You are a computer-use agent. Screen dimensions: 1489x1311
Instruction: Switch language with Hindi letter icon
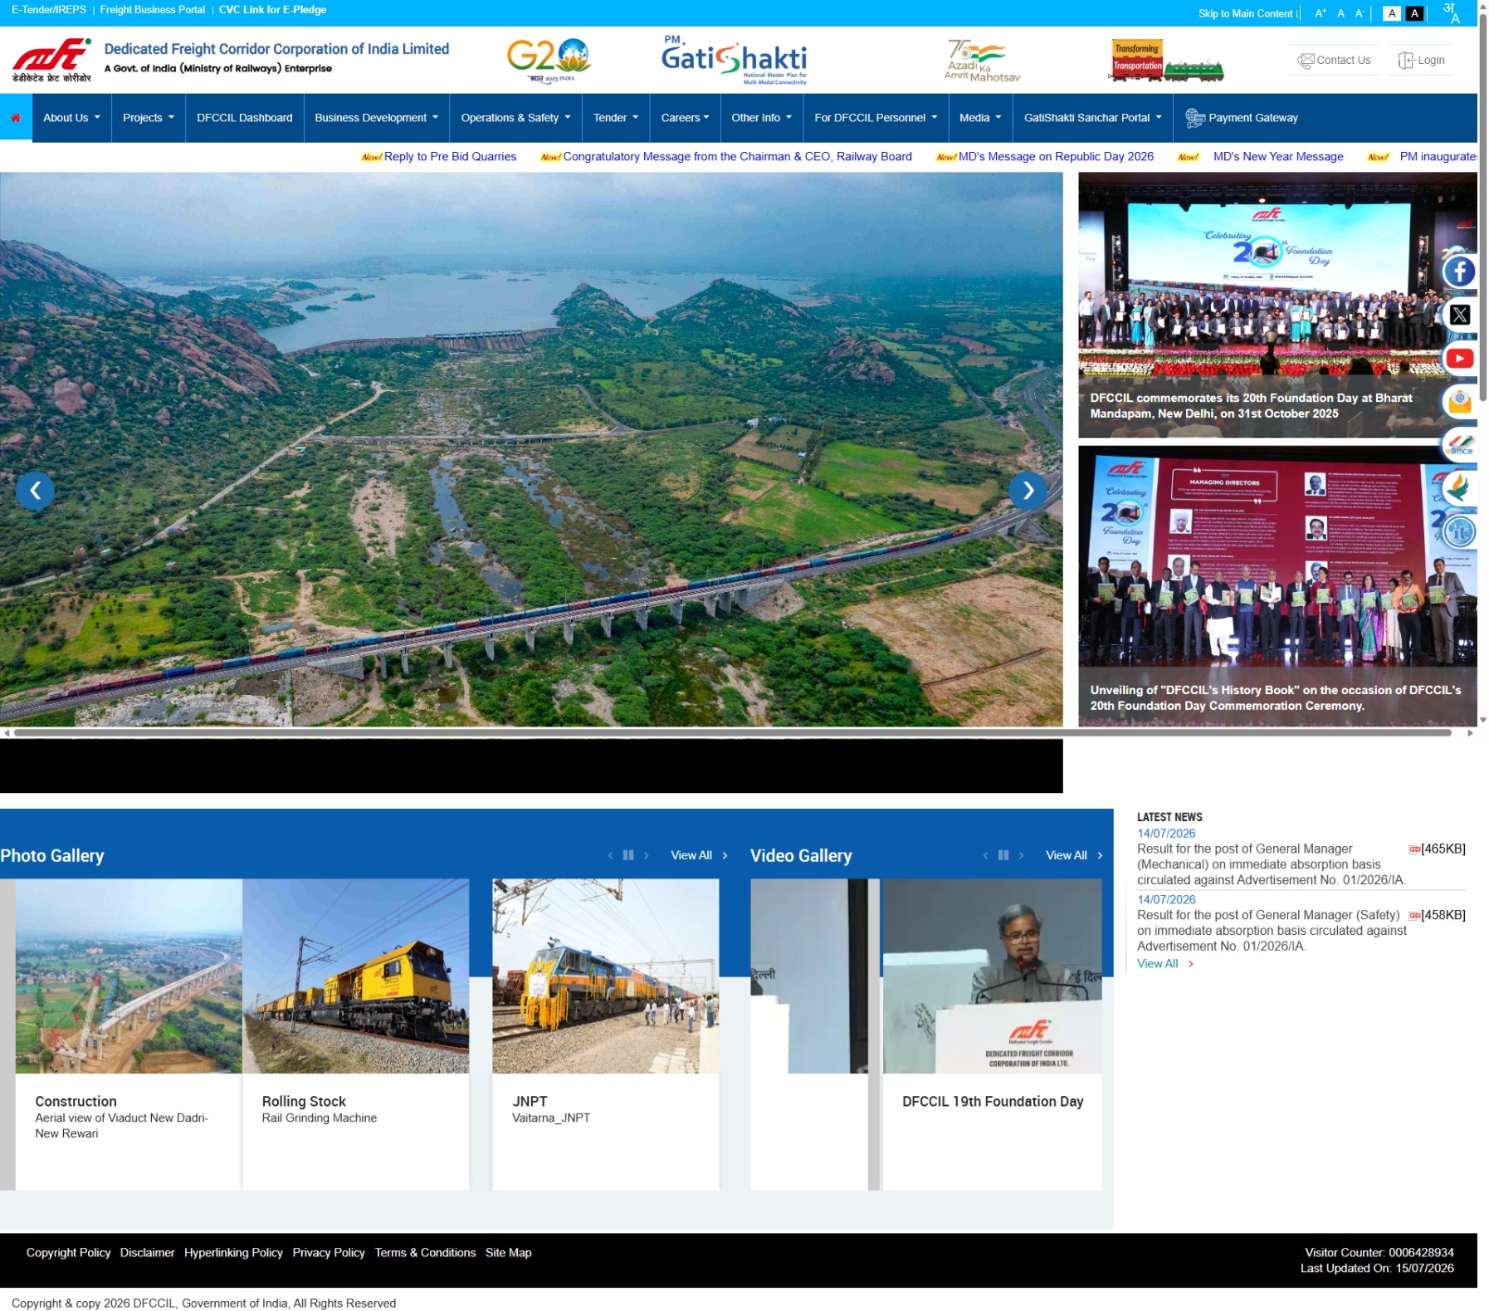(1450, 12)
